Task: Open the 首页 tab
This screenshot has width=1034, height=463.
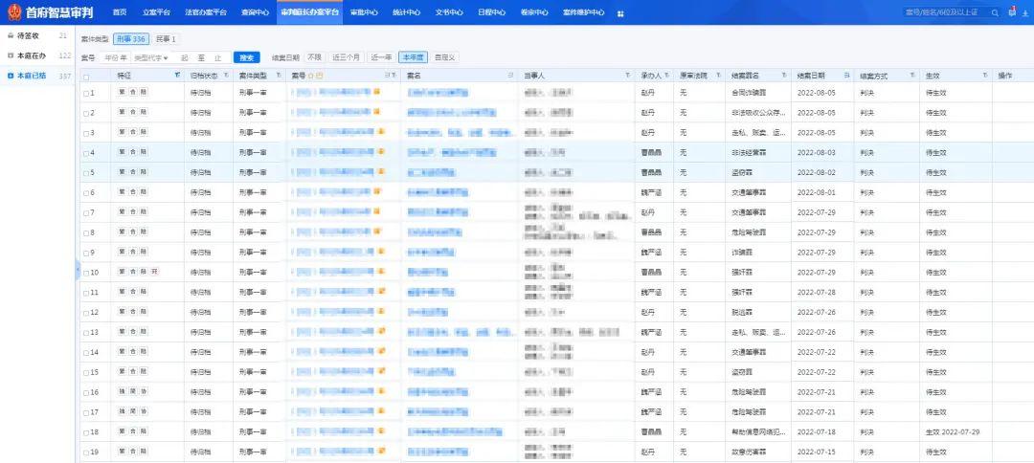Action: 120,12
